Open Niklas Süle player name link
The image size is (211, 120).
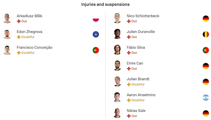tap(136, 111)
